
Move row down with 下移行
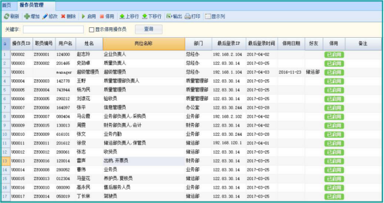tap(151, 16)
